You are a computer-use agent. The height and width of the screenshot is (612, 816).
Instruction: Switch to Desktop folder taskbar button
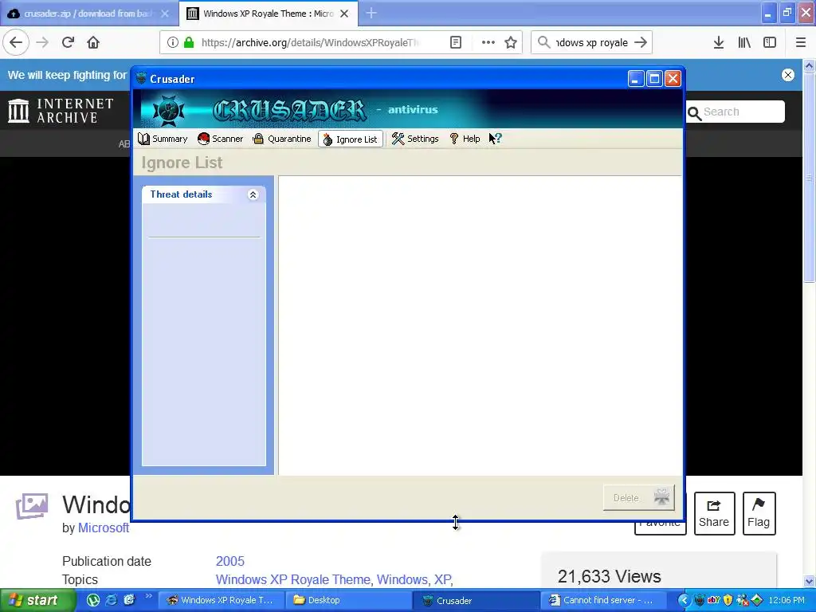349,600
